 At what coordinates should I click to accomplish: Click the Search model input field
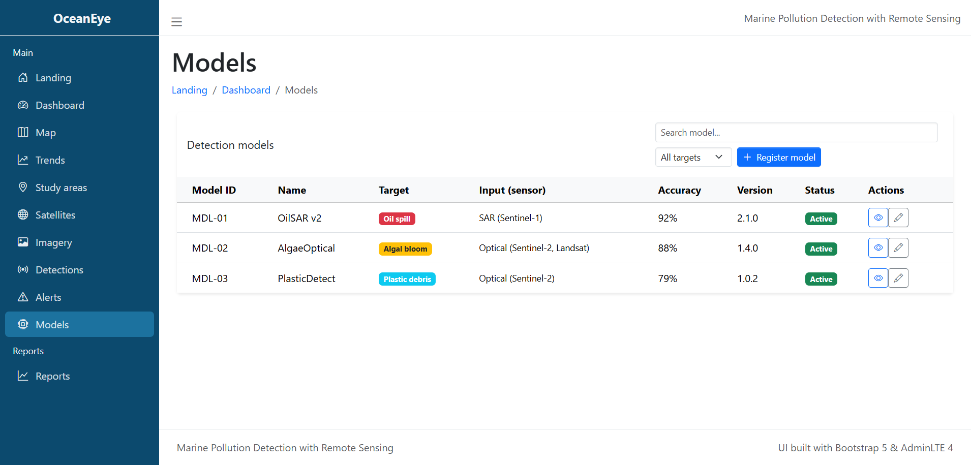[x=796, y=133]
